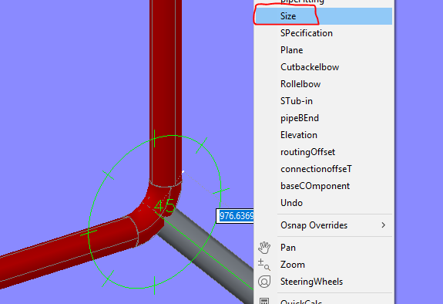
Task: Select STub-in option
Action: click(323, 101)
